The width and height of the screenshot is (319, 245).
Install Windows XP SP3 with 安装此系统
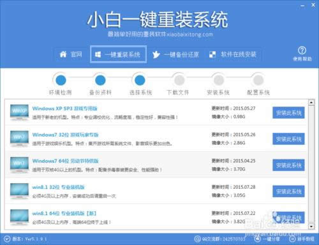pyautogui.click(x=288, y=113)
